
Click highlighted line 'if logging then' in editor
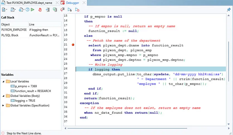pyautogui.click(x=151, y=69)
